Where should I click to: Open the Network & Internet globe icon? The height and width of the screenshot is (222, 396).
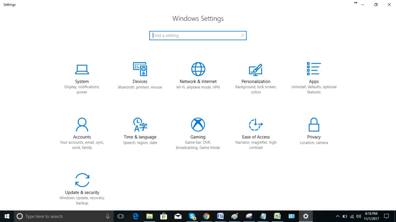coord(198,69)
